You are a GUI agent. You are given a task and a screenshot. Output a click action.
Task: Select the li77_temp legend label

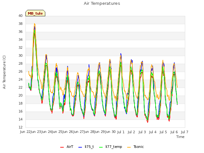[x=114, y=147]
